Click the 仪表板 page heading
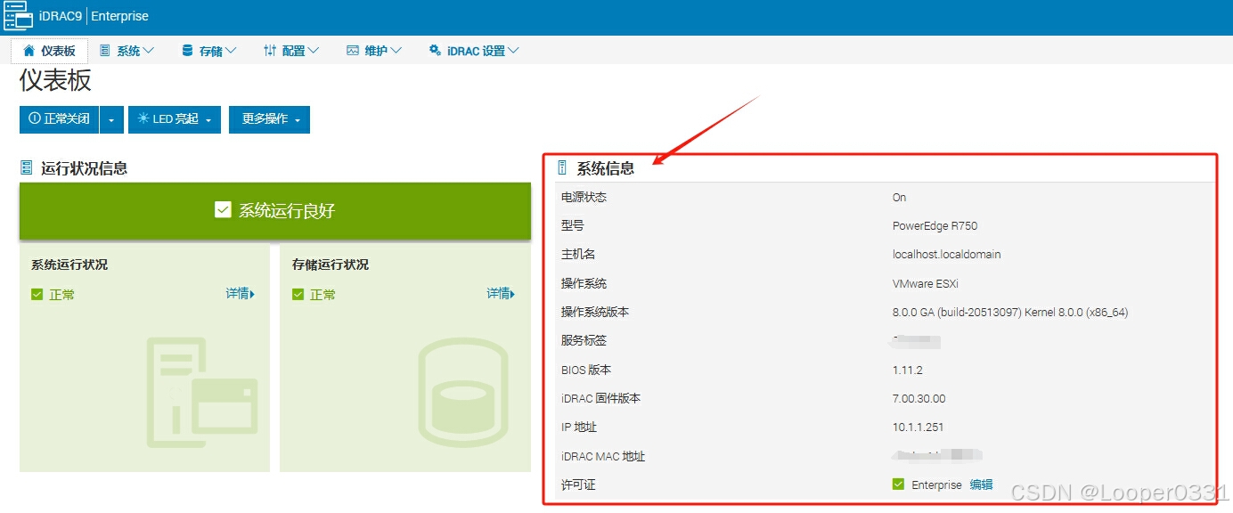1233x513 pixels. pyautogui.click(x=55, y=80)
